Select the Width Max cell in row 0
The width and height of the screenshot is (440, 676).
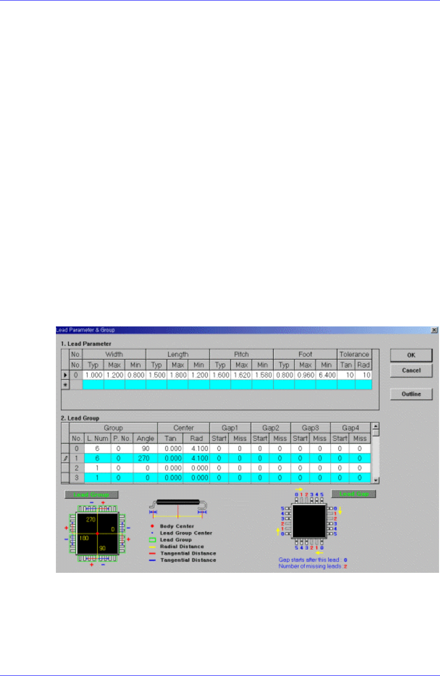[x=115, y=375]
